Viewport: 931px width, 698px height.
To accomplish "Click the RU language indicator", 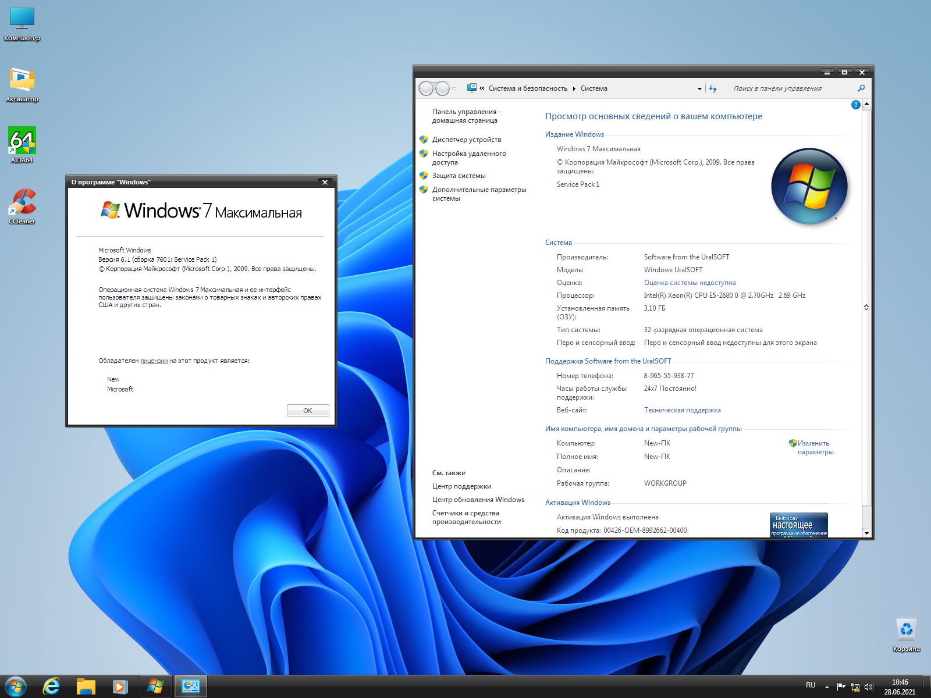I will [x=811, y=685].
